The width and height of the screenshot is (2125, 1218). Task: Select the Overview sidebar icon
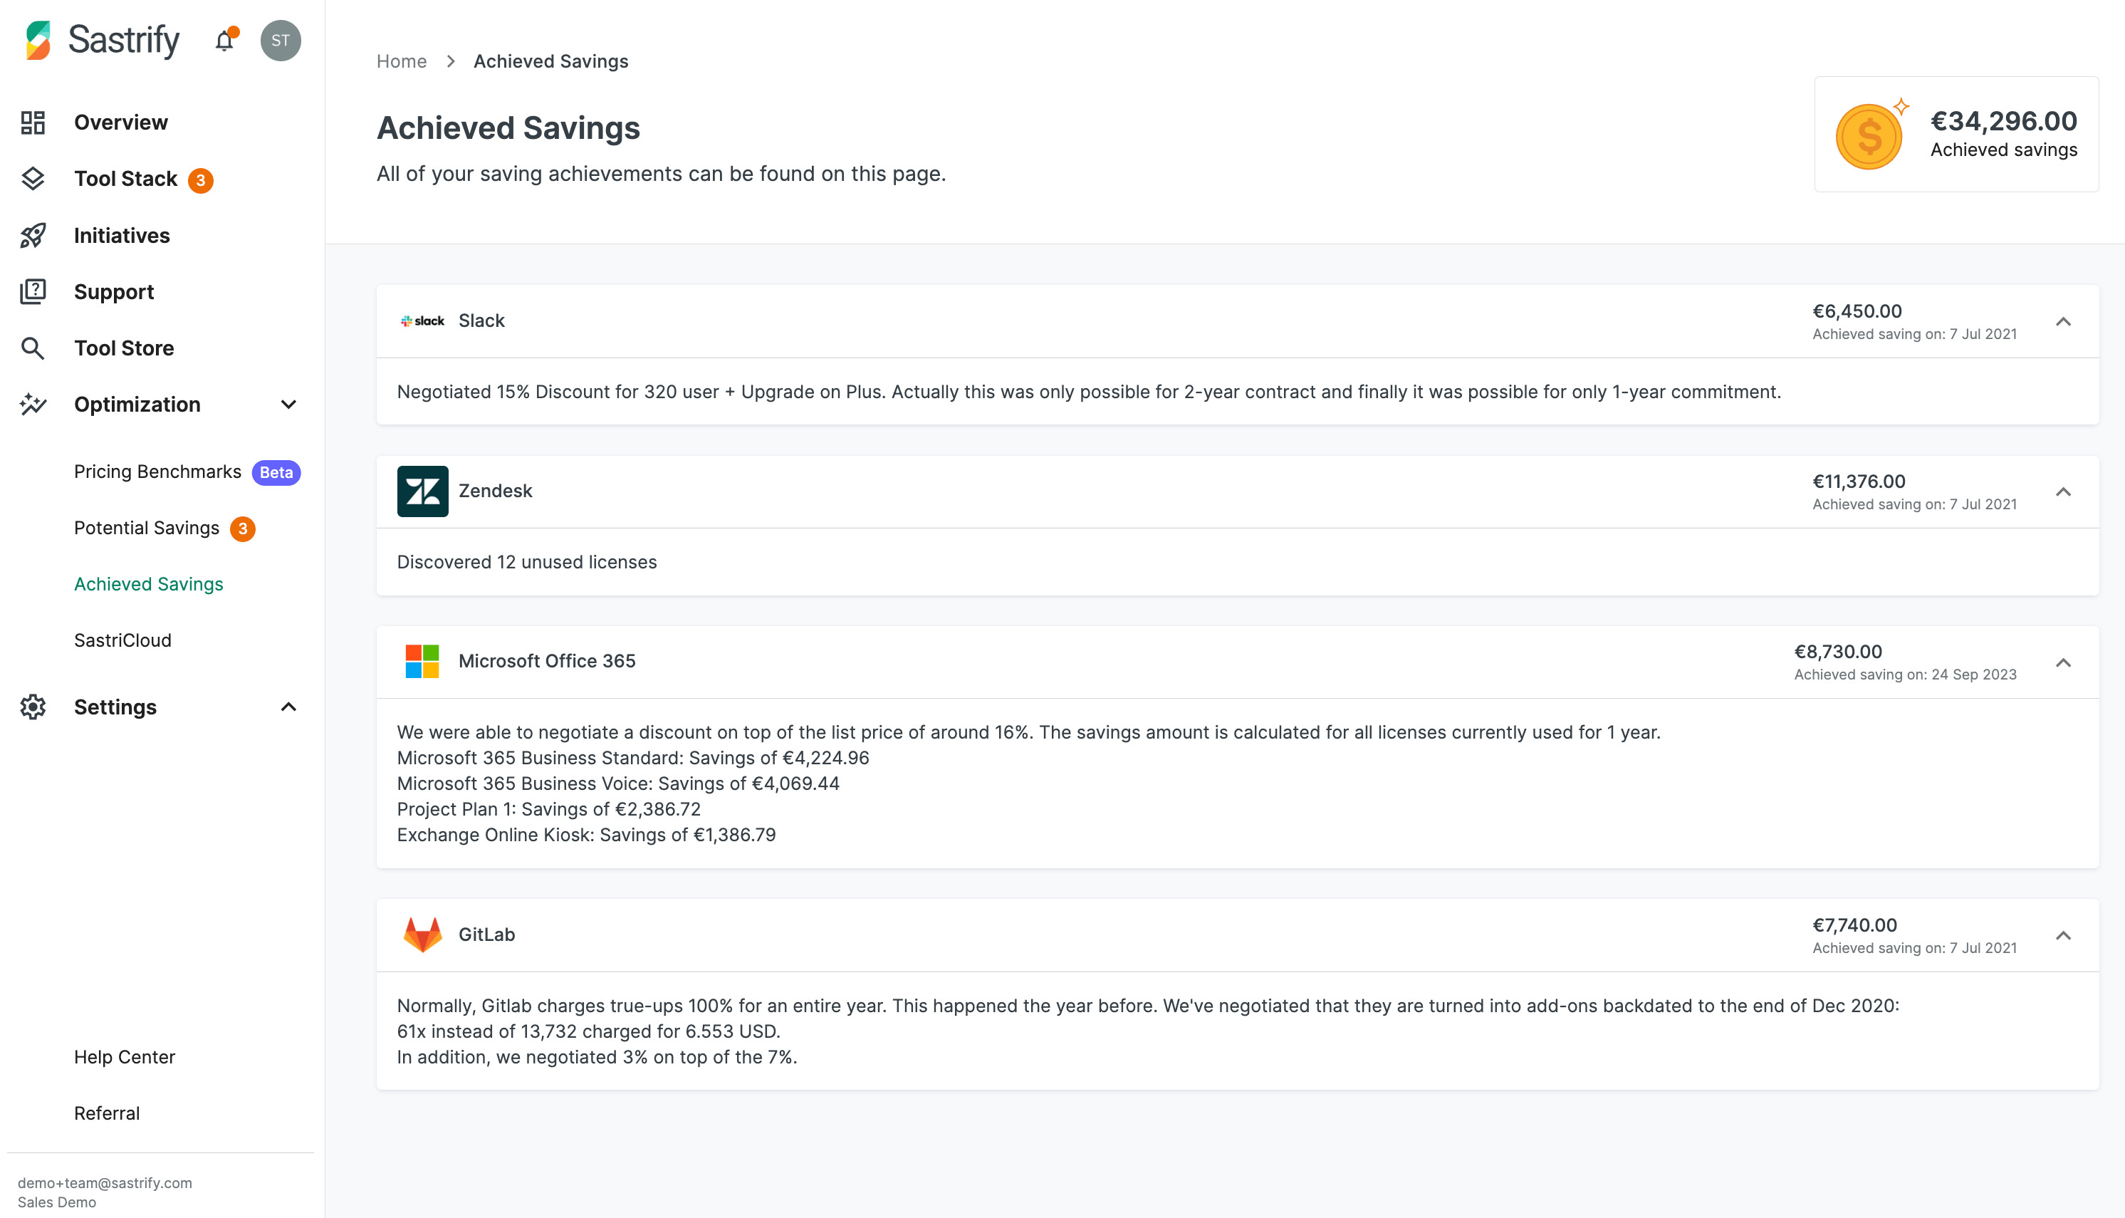pos(33,121)
